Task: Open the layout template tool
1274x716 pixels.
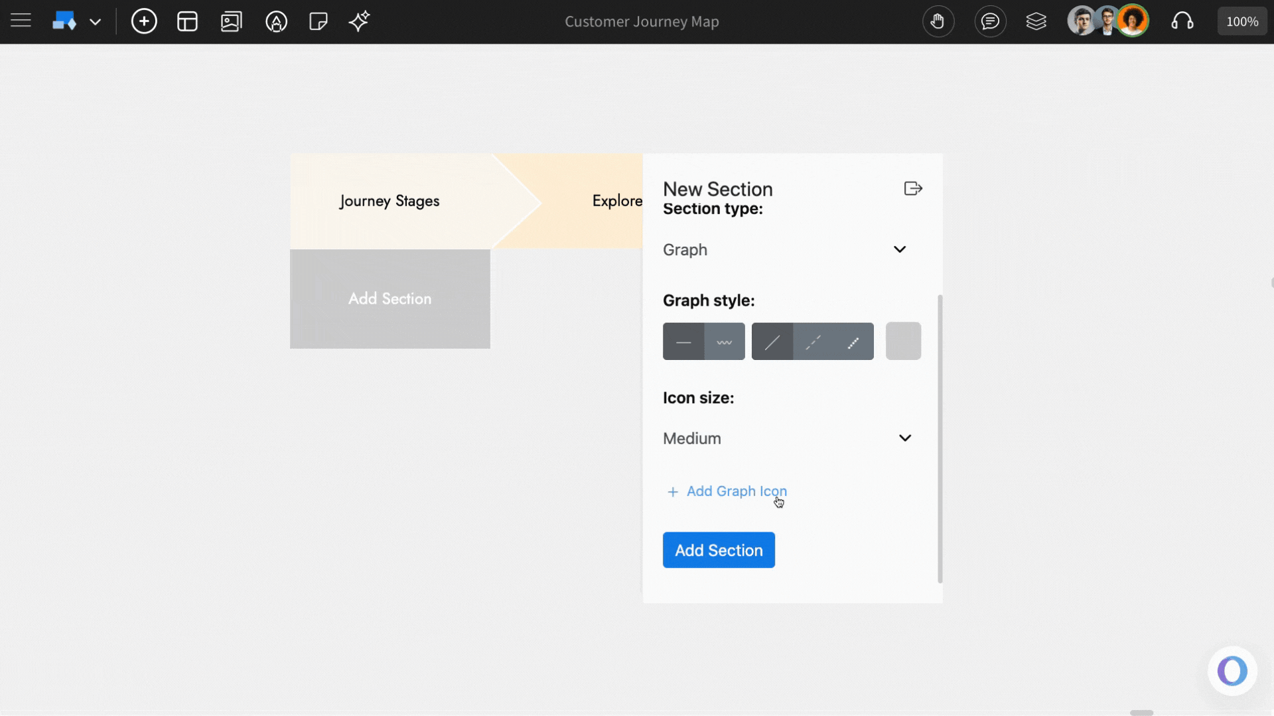Action: click(187, 21)
